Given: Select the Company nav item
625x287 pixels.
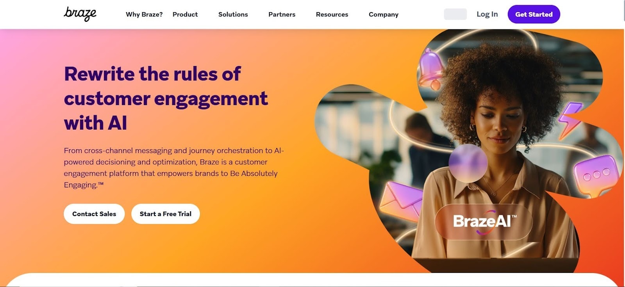Looking at the screenshot, I should tap(384, 14).
